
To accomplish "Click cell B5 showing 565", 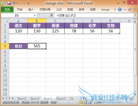I will tap(37, 46).
